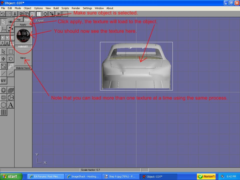Image resolution: width=240 pixels, height=180 pixels.
Task: Open the Build menu
Action: coord(56,8)
